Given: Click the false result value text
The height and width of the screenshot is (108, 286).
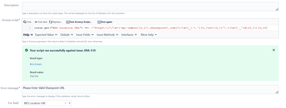Looking at the screenshot, I should click(34, 76).
